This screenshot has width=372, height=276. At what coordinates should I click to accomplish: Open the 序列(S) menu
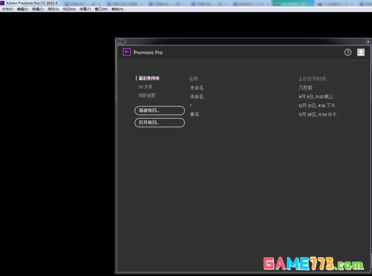[x=53, y=9]
